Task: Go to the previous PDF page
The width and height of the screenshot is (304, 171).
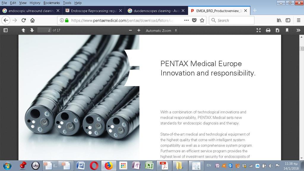Action: [23, 30]
